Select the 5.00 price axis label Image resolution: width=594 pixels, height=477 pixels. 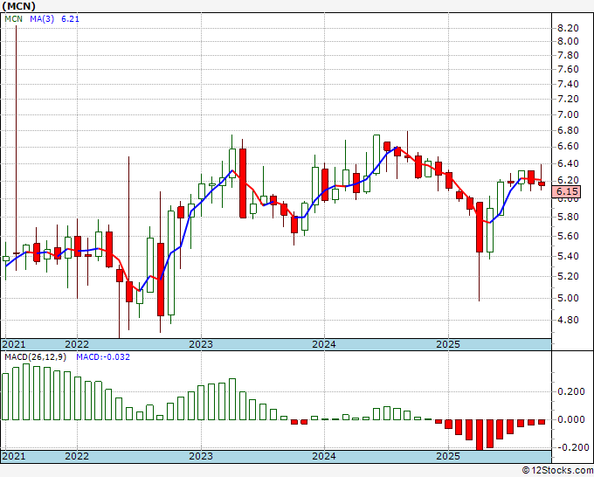click(568, 298)
